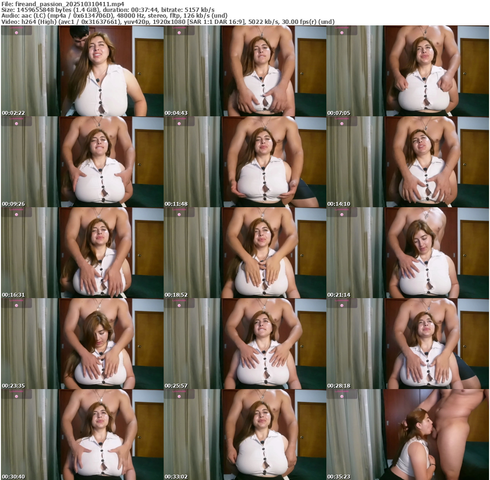Choose the thumbnail timestamped 00:30:40
The height and width of the screenshot is (480, 490).
(x=82, y=434)
